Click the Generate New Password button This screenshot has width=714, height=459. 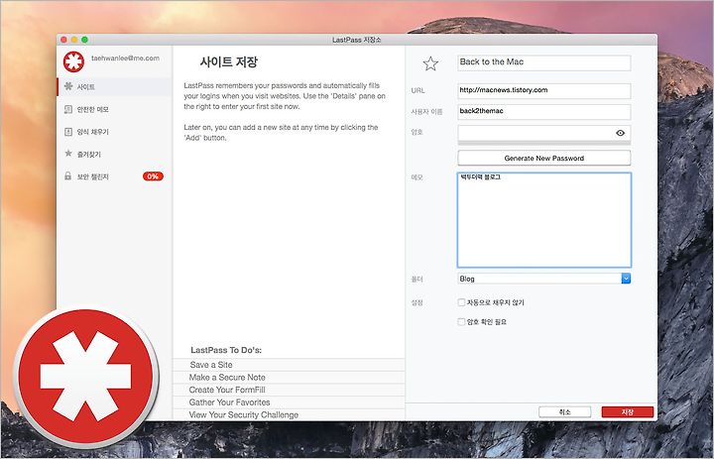pyautogui.click(x=544, y=158)
